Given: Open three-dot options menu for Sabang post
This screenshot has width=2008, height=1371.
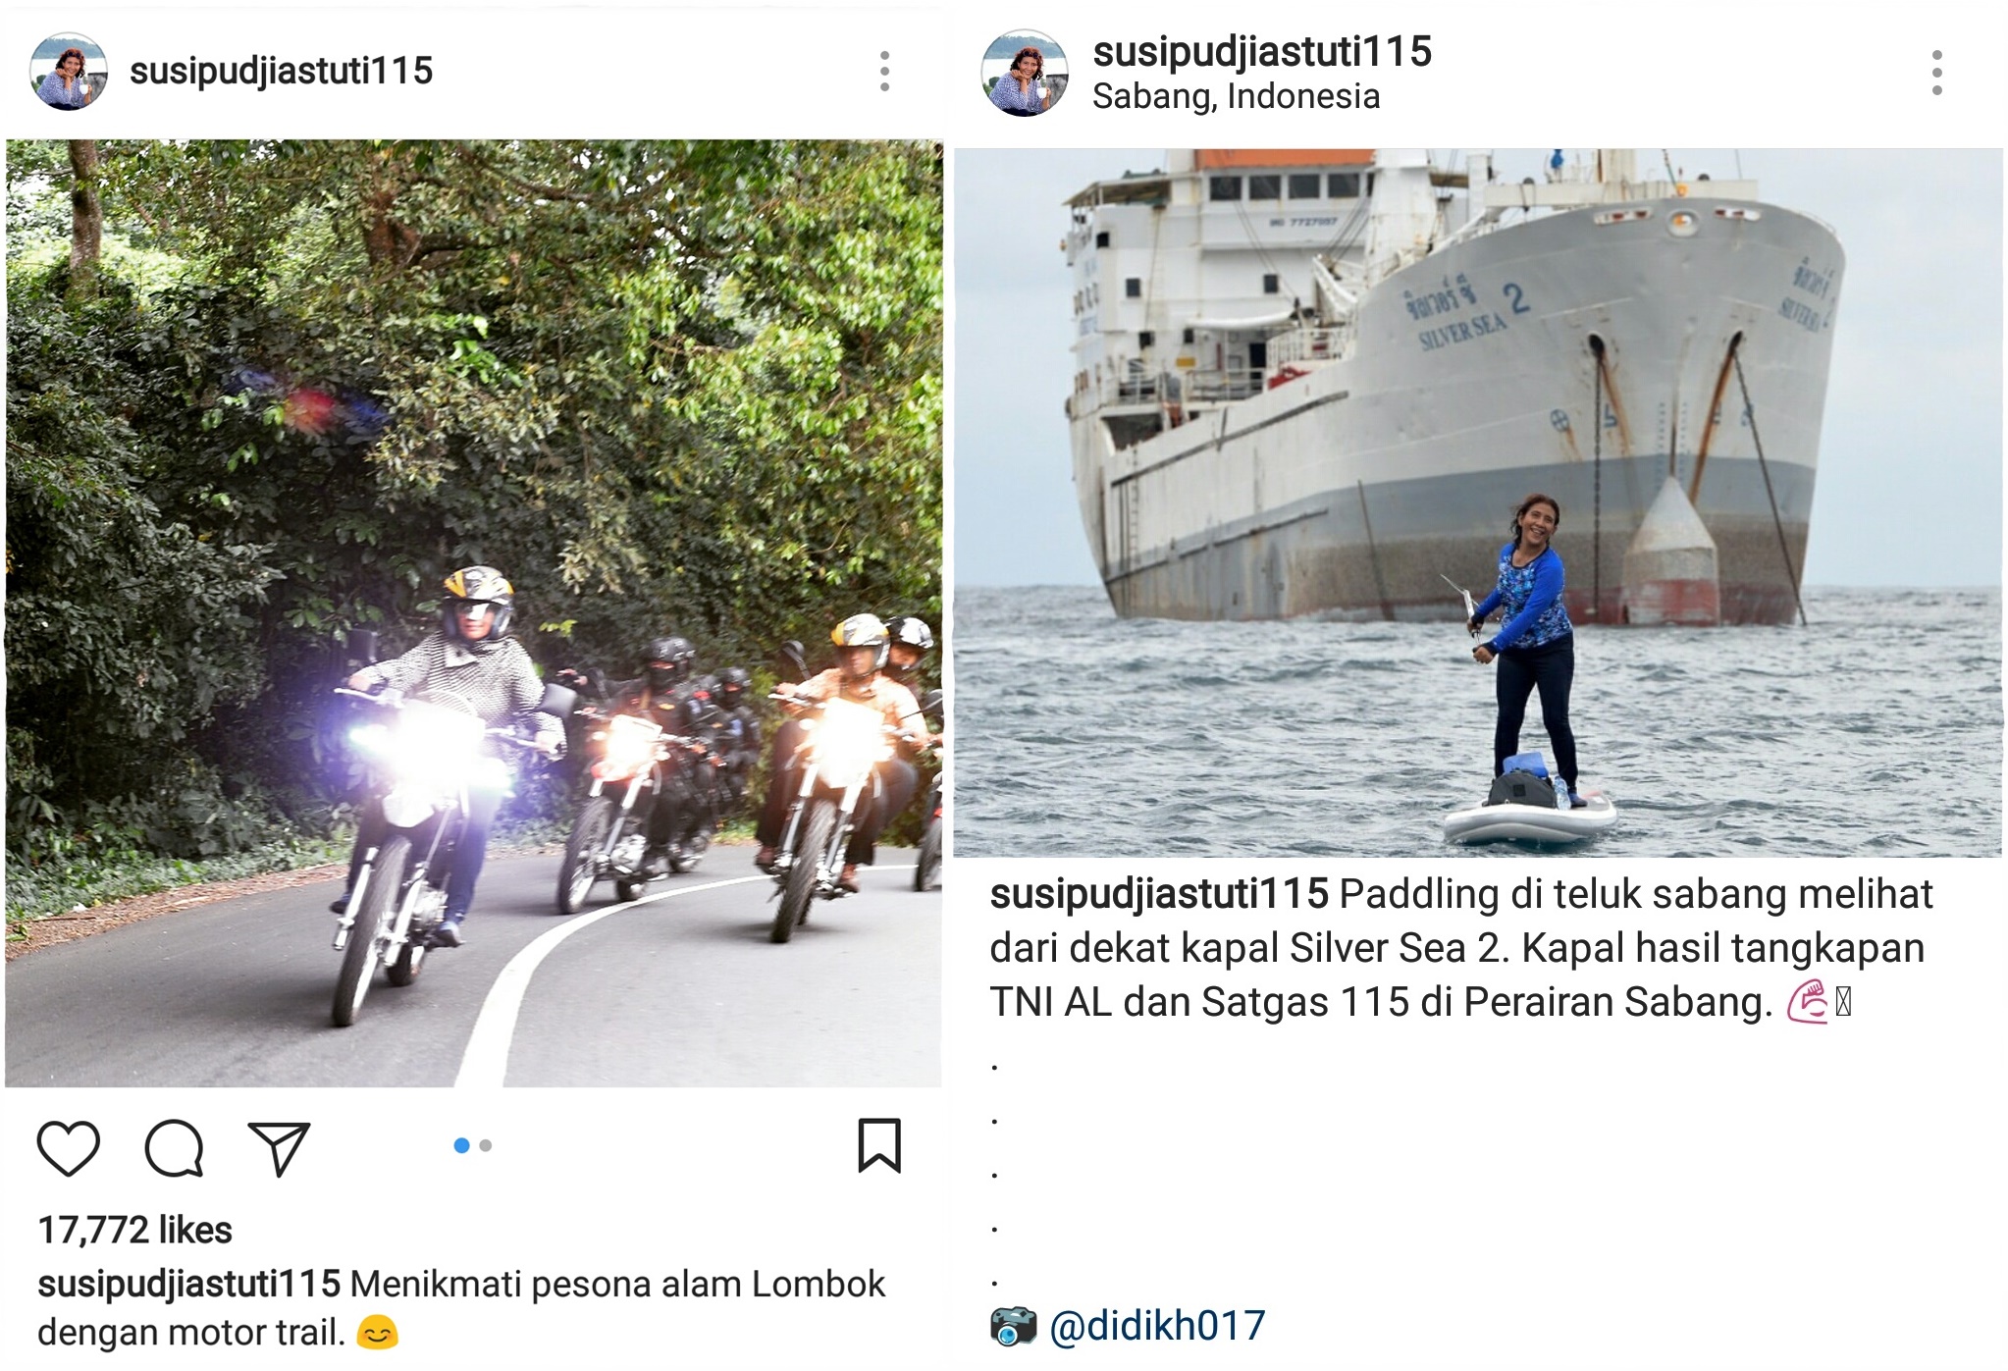Looking at the screenshot, I should coord(1935,73).
